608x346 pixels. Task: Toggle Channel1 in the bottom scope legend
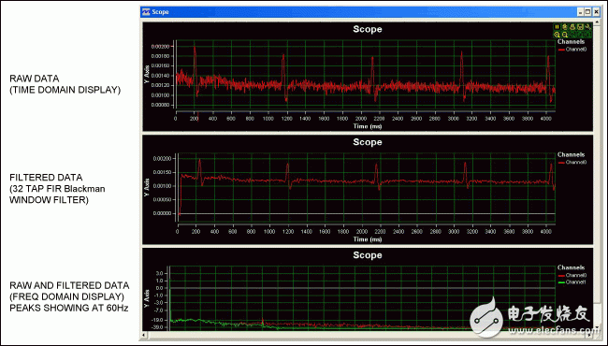tap(576, 282)
